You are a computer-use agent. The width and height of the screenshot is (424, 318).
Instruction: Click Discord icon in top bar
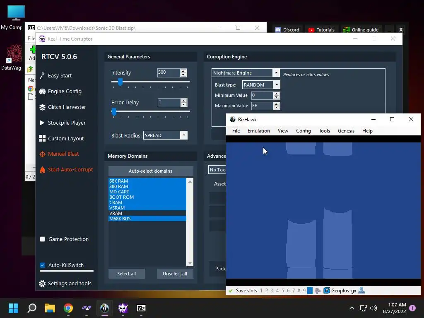pos(278,30)
